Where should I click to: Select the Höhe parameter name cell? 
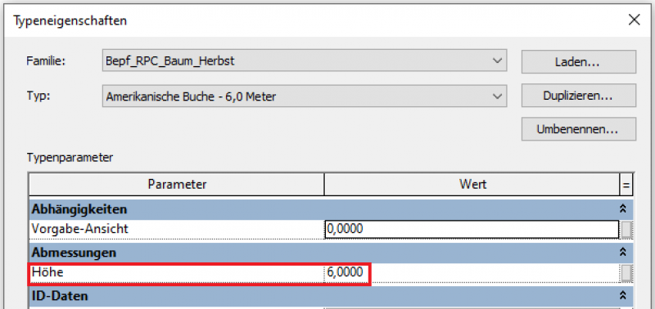tap(177, 273)
